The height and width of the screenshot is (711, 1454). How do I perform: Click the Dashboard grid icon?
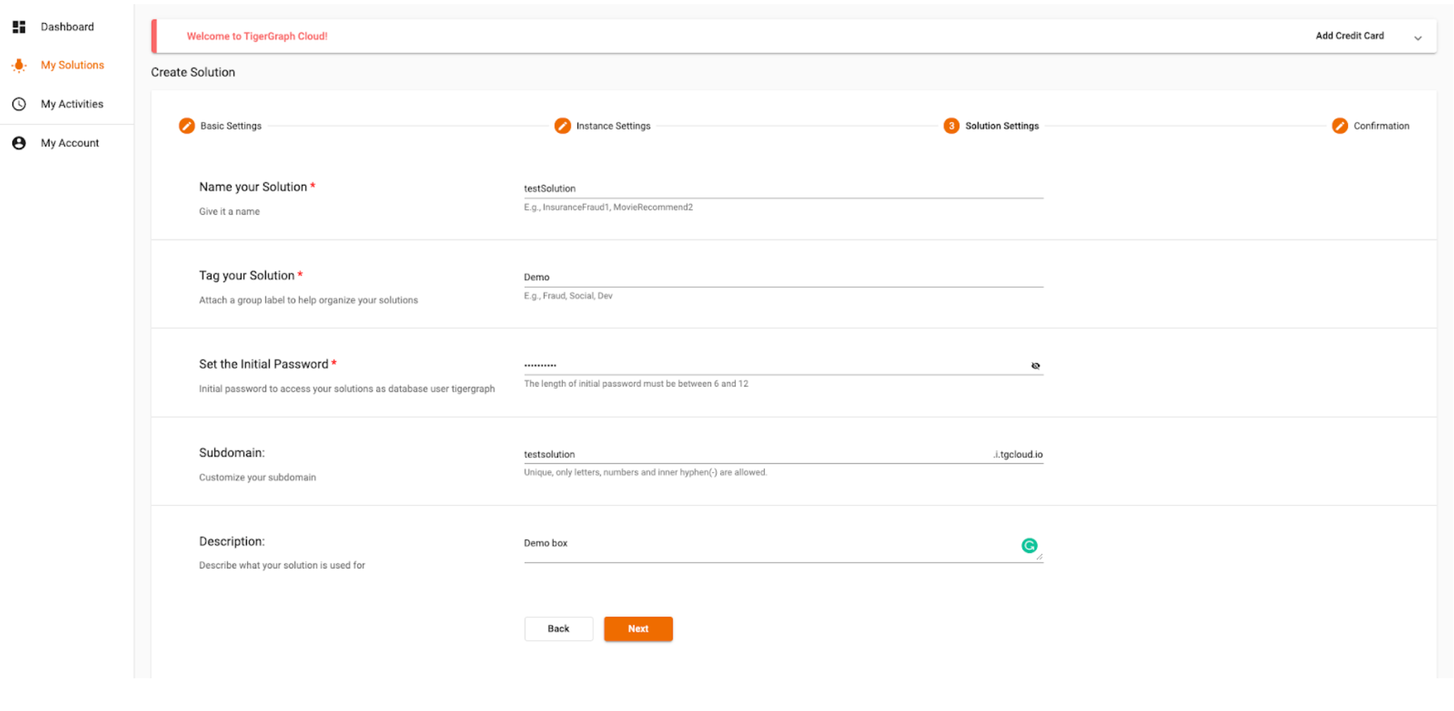(19, 27)
